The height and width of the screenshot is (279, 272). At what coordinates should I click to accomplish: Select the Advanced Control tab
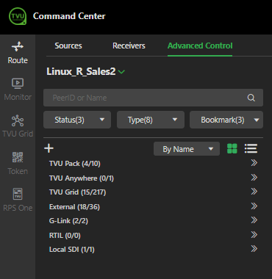click(200, 46)
